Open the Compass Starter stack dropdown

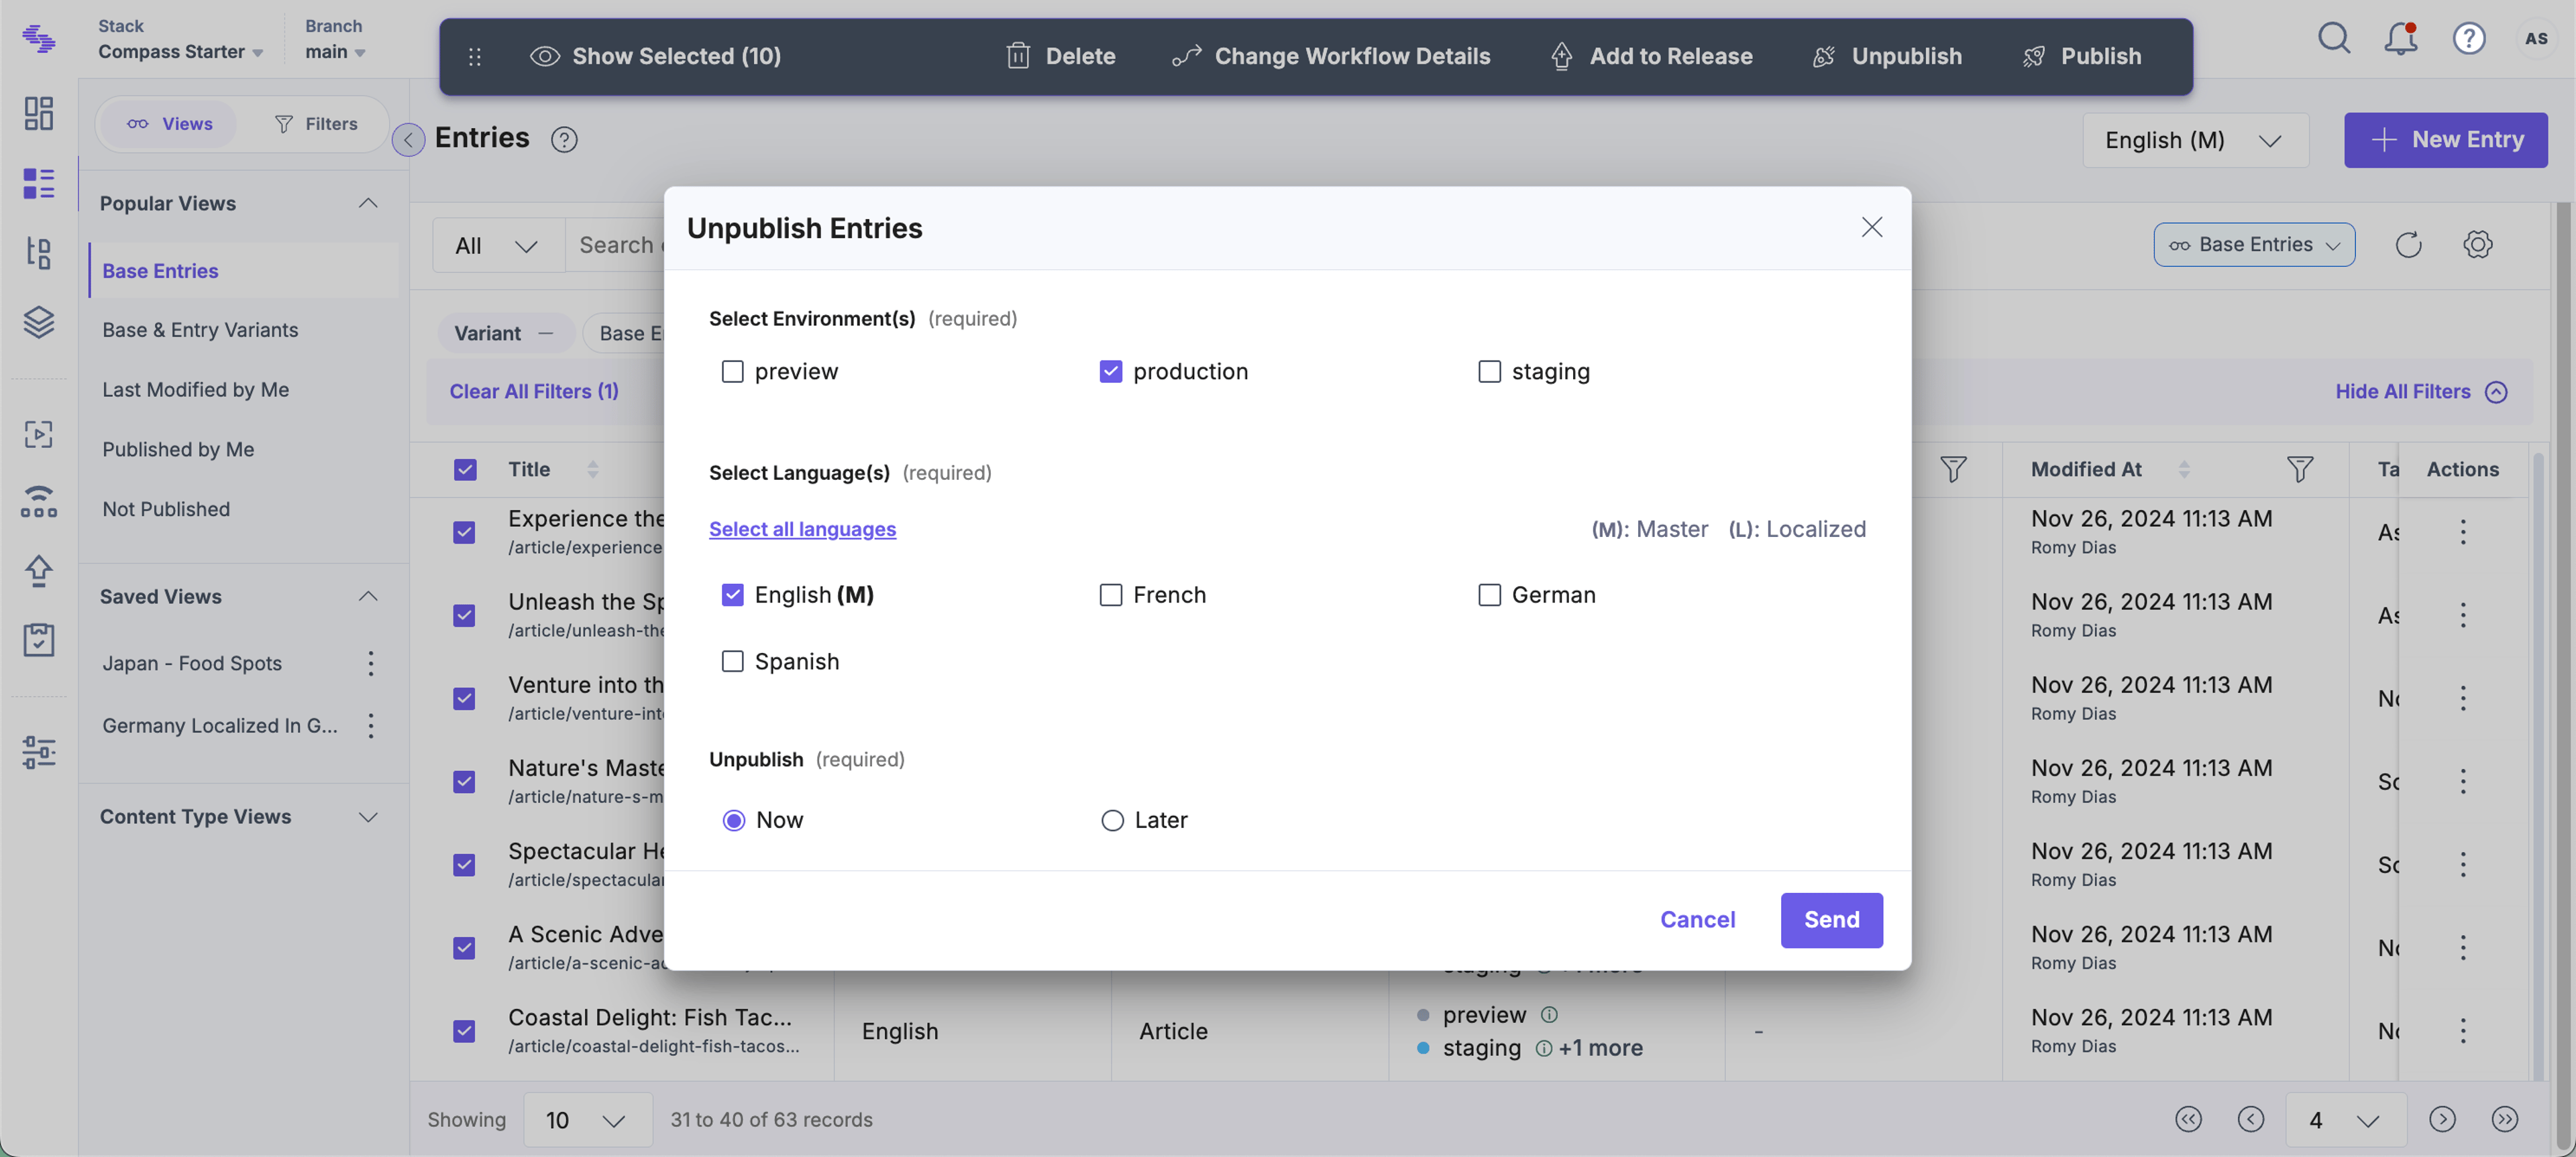[x=180, y=51]
